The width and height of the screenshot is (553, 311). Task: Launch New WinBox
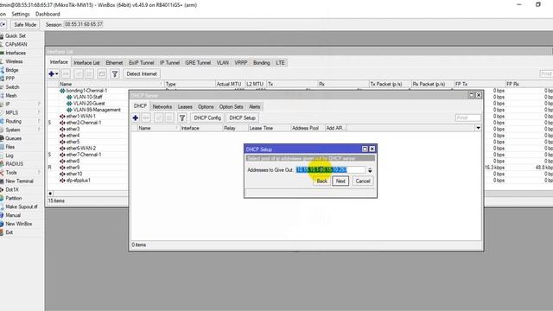[x=18, y=224]
